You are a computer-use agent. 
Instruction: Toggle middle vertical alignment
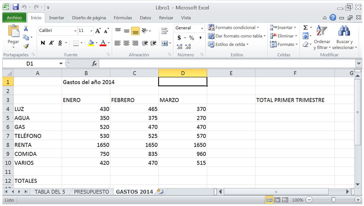(127, 30)
